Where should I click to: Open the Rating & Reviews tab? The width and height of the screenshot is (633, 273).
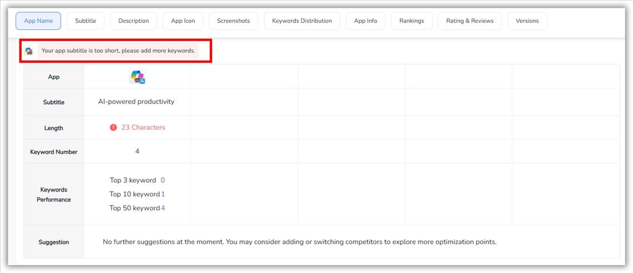click(x=469, y=21)
